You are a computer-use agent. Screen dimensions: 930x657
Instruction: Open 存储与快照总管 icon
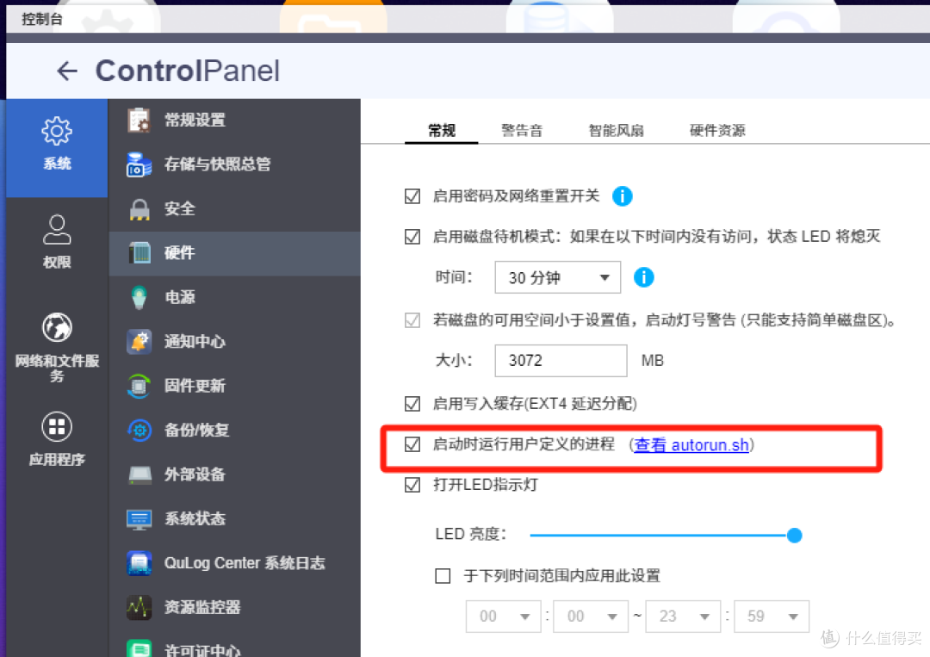pyautogui.click(x=139, y=164)
